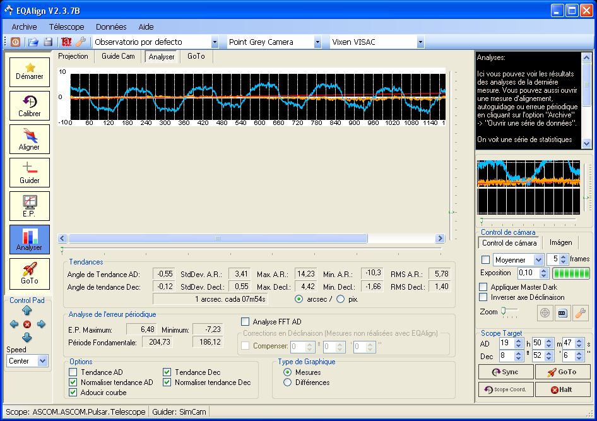Uncheck Normaliser tendance Dec
Image resolution: width=597 pixels, height=421 pixels.
coord(167,382)
